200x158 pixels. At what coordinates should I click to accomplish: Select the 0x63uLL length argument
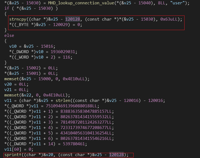coord(169,19)
